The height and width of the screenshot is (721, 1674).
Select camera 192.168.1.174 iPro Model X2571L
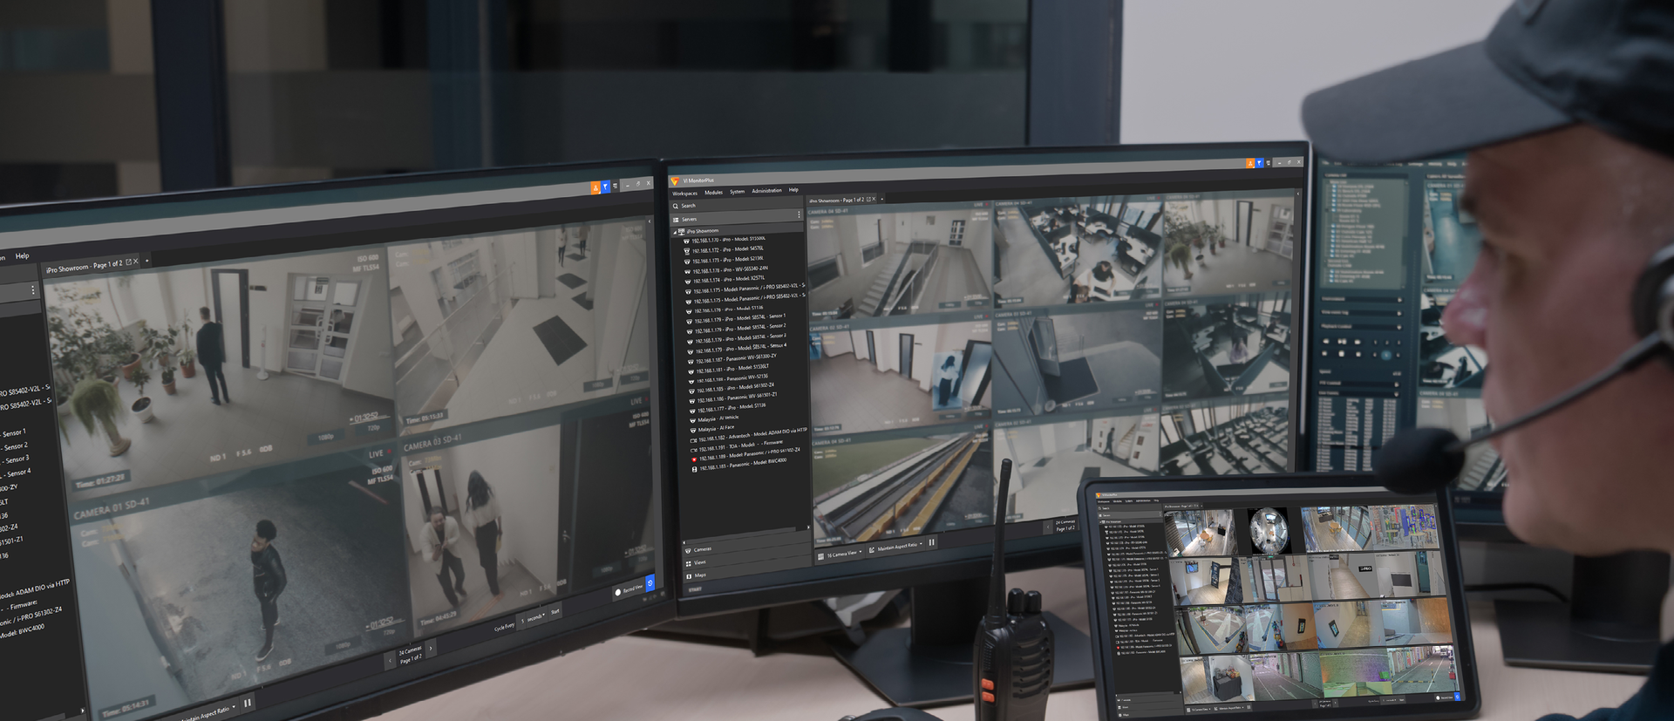tap(725, 280)
